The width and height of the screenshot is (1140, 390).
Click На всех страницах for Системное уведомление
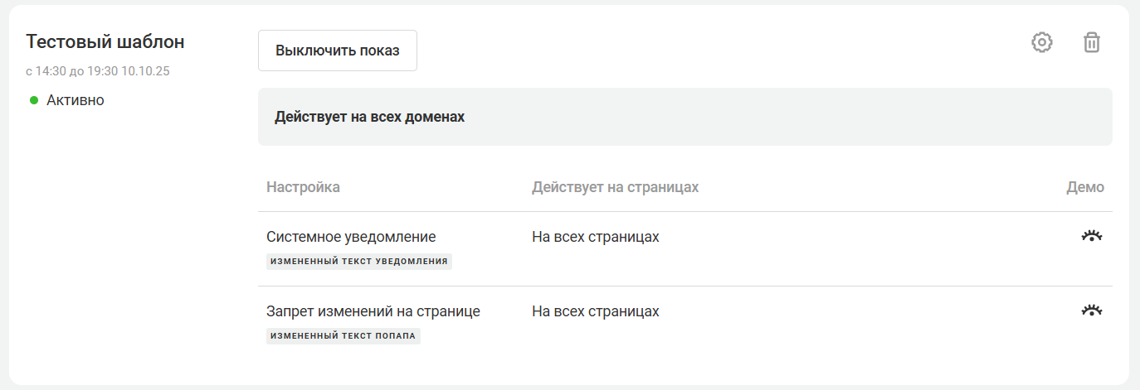click(596, 237)
